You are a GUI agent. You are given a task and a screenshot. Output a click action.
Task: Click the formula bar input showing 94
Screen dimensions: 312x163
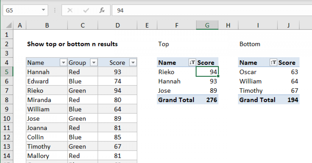click(x=208, y=10)
